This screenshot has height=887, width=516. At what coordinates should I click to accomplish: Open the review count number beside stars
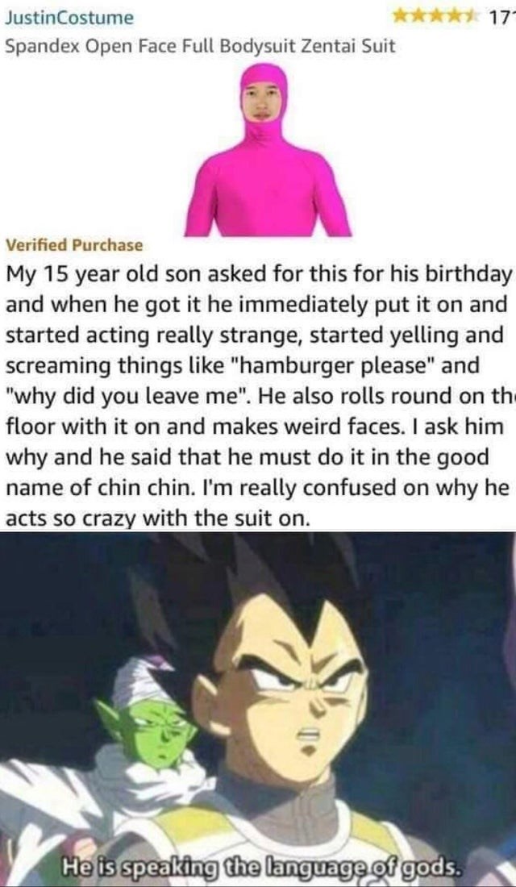[x=502, y=18]
